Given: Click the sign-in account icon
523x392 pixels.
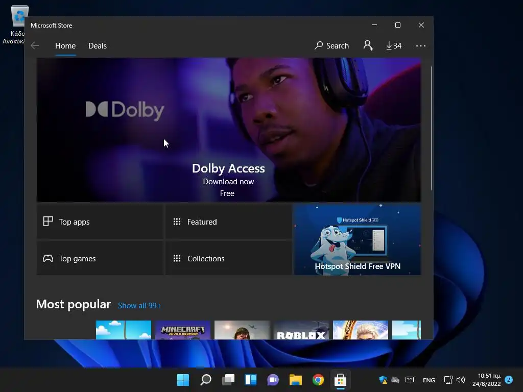Looking at the screenshot, I should (x=368, y=45).
